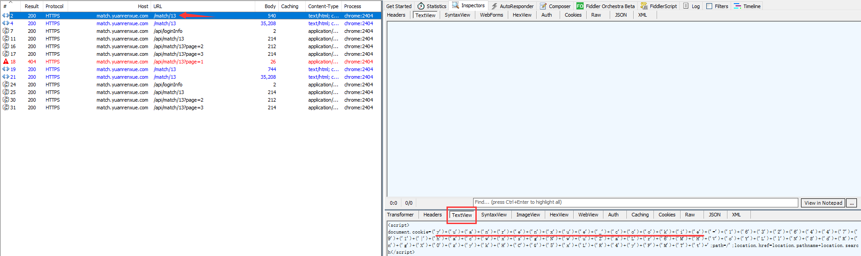Viewport: 861px width, 256px height.
Task: Switch to response SyntaxView tab
Action: point(493,215)
